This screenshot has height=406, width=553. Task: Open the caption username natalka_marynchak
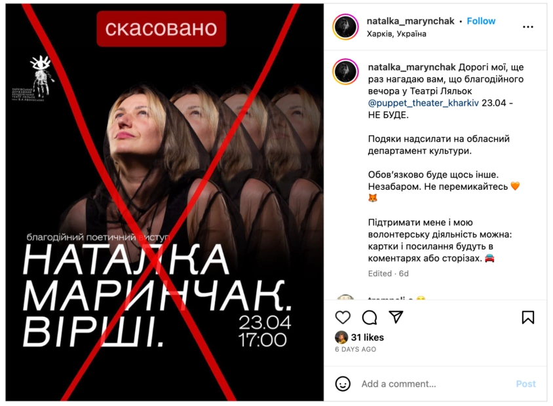411,67
